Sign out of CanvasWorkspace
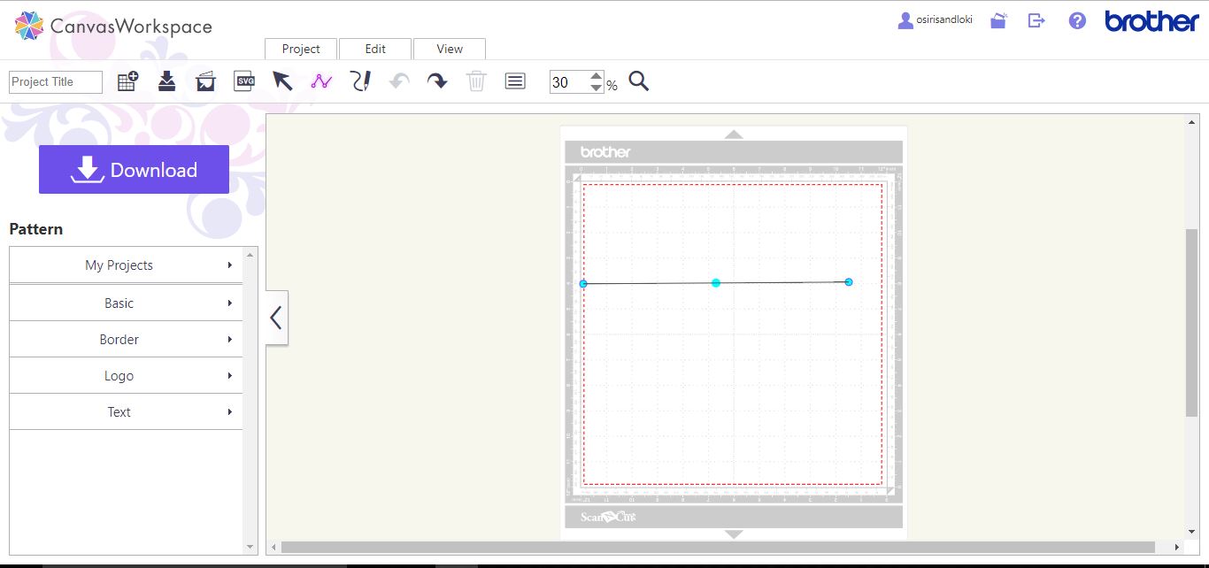Image resolution: width=1209 pixels, height=568 pixels. (x=1036, y=19)
